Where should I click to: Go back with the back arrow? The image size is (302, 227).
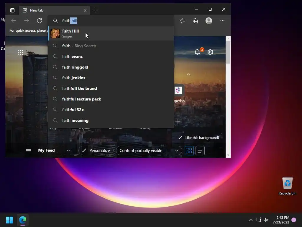pyautogui.click(x=14, y=21)
